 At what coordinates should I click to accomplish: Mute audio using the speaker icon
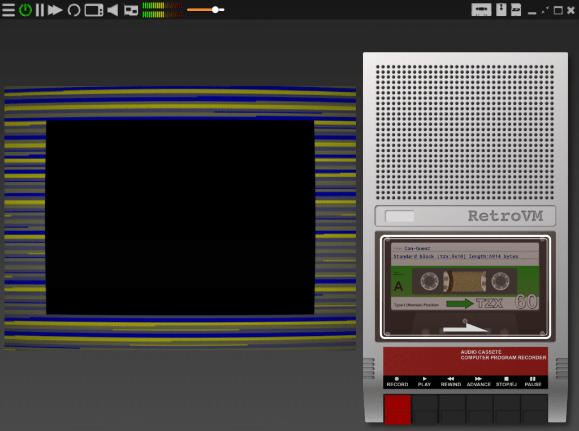pos(111,10)
